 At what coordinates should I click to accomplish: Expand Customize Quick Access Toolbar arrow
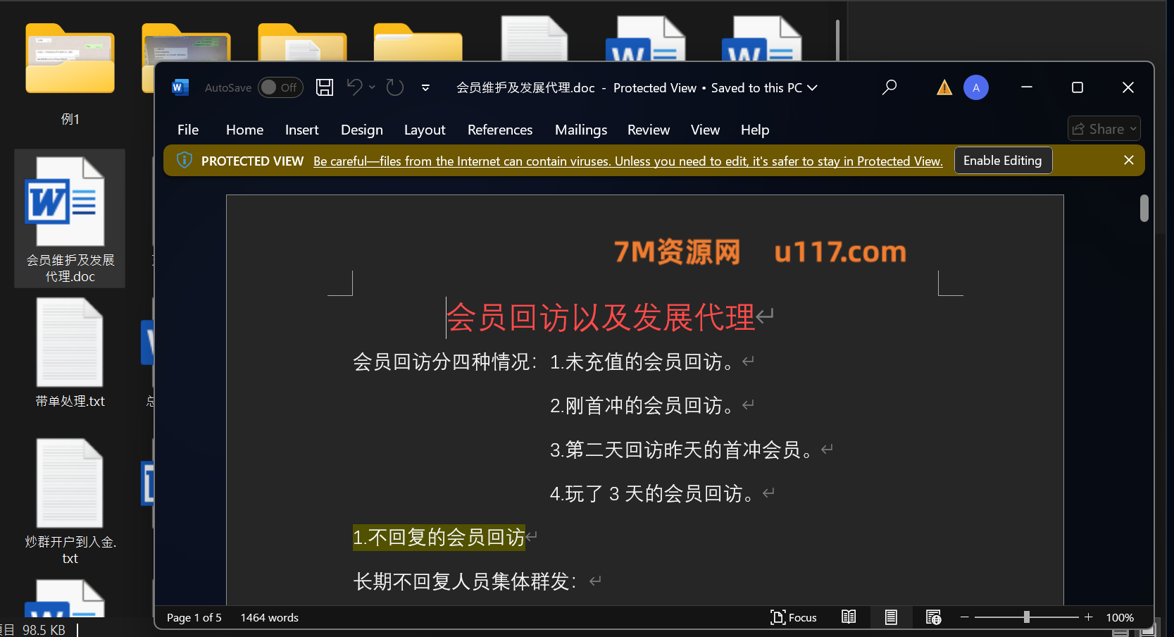[x=425, y=88]
